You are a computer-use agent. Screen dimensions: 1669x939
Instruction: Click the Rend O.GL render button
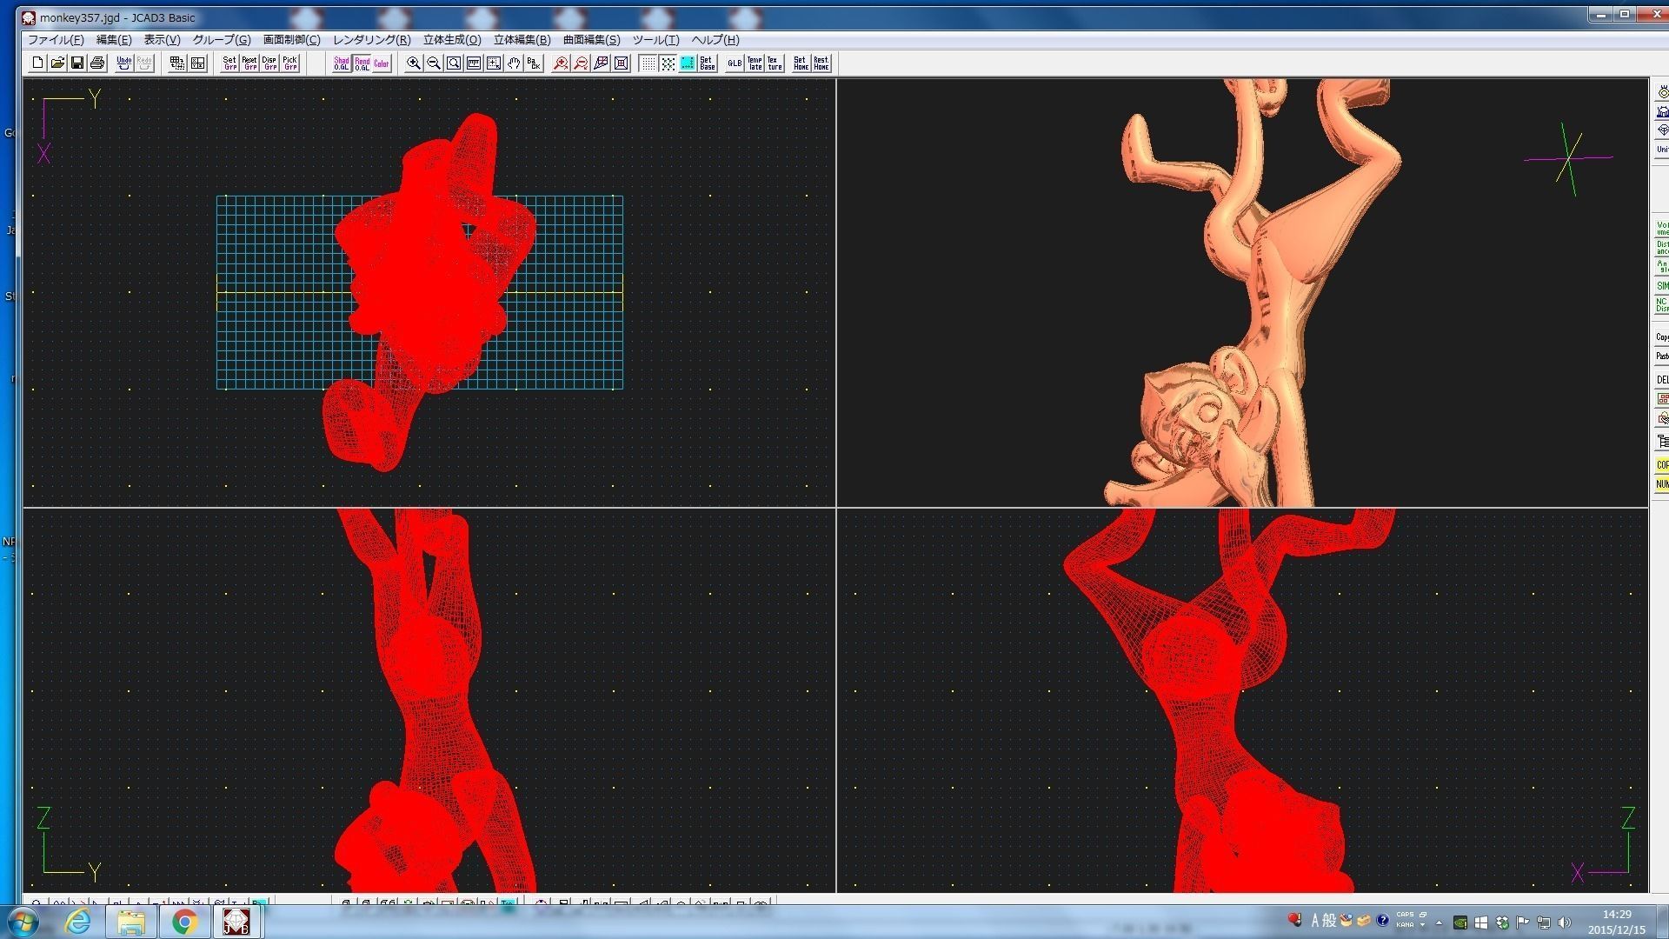tap(362, 63)
